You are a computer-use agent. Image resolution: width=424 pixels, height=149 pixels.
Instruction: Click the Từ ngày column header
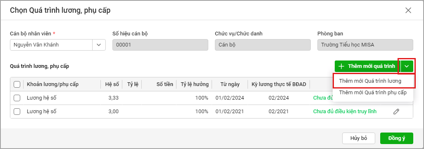[230, 84]
